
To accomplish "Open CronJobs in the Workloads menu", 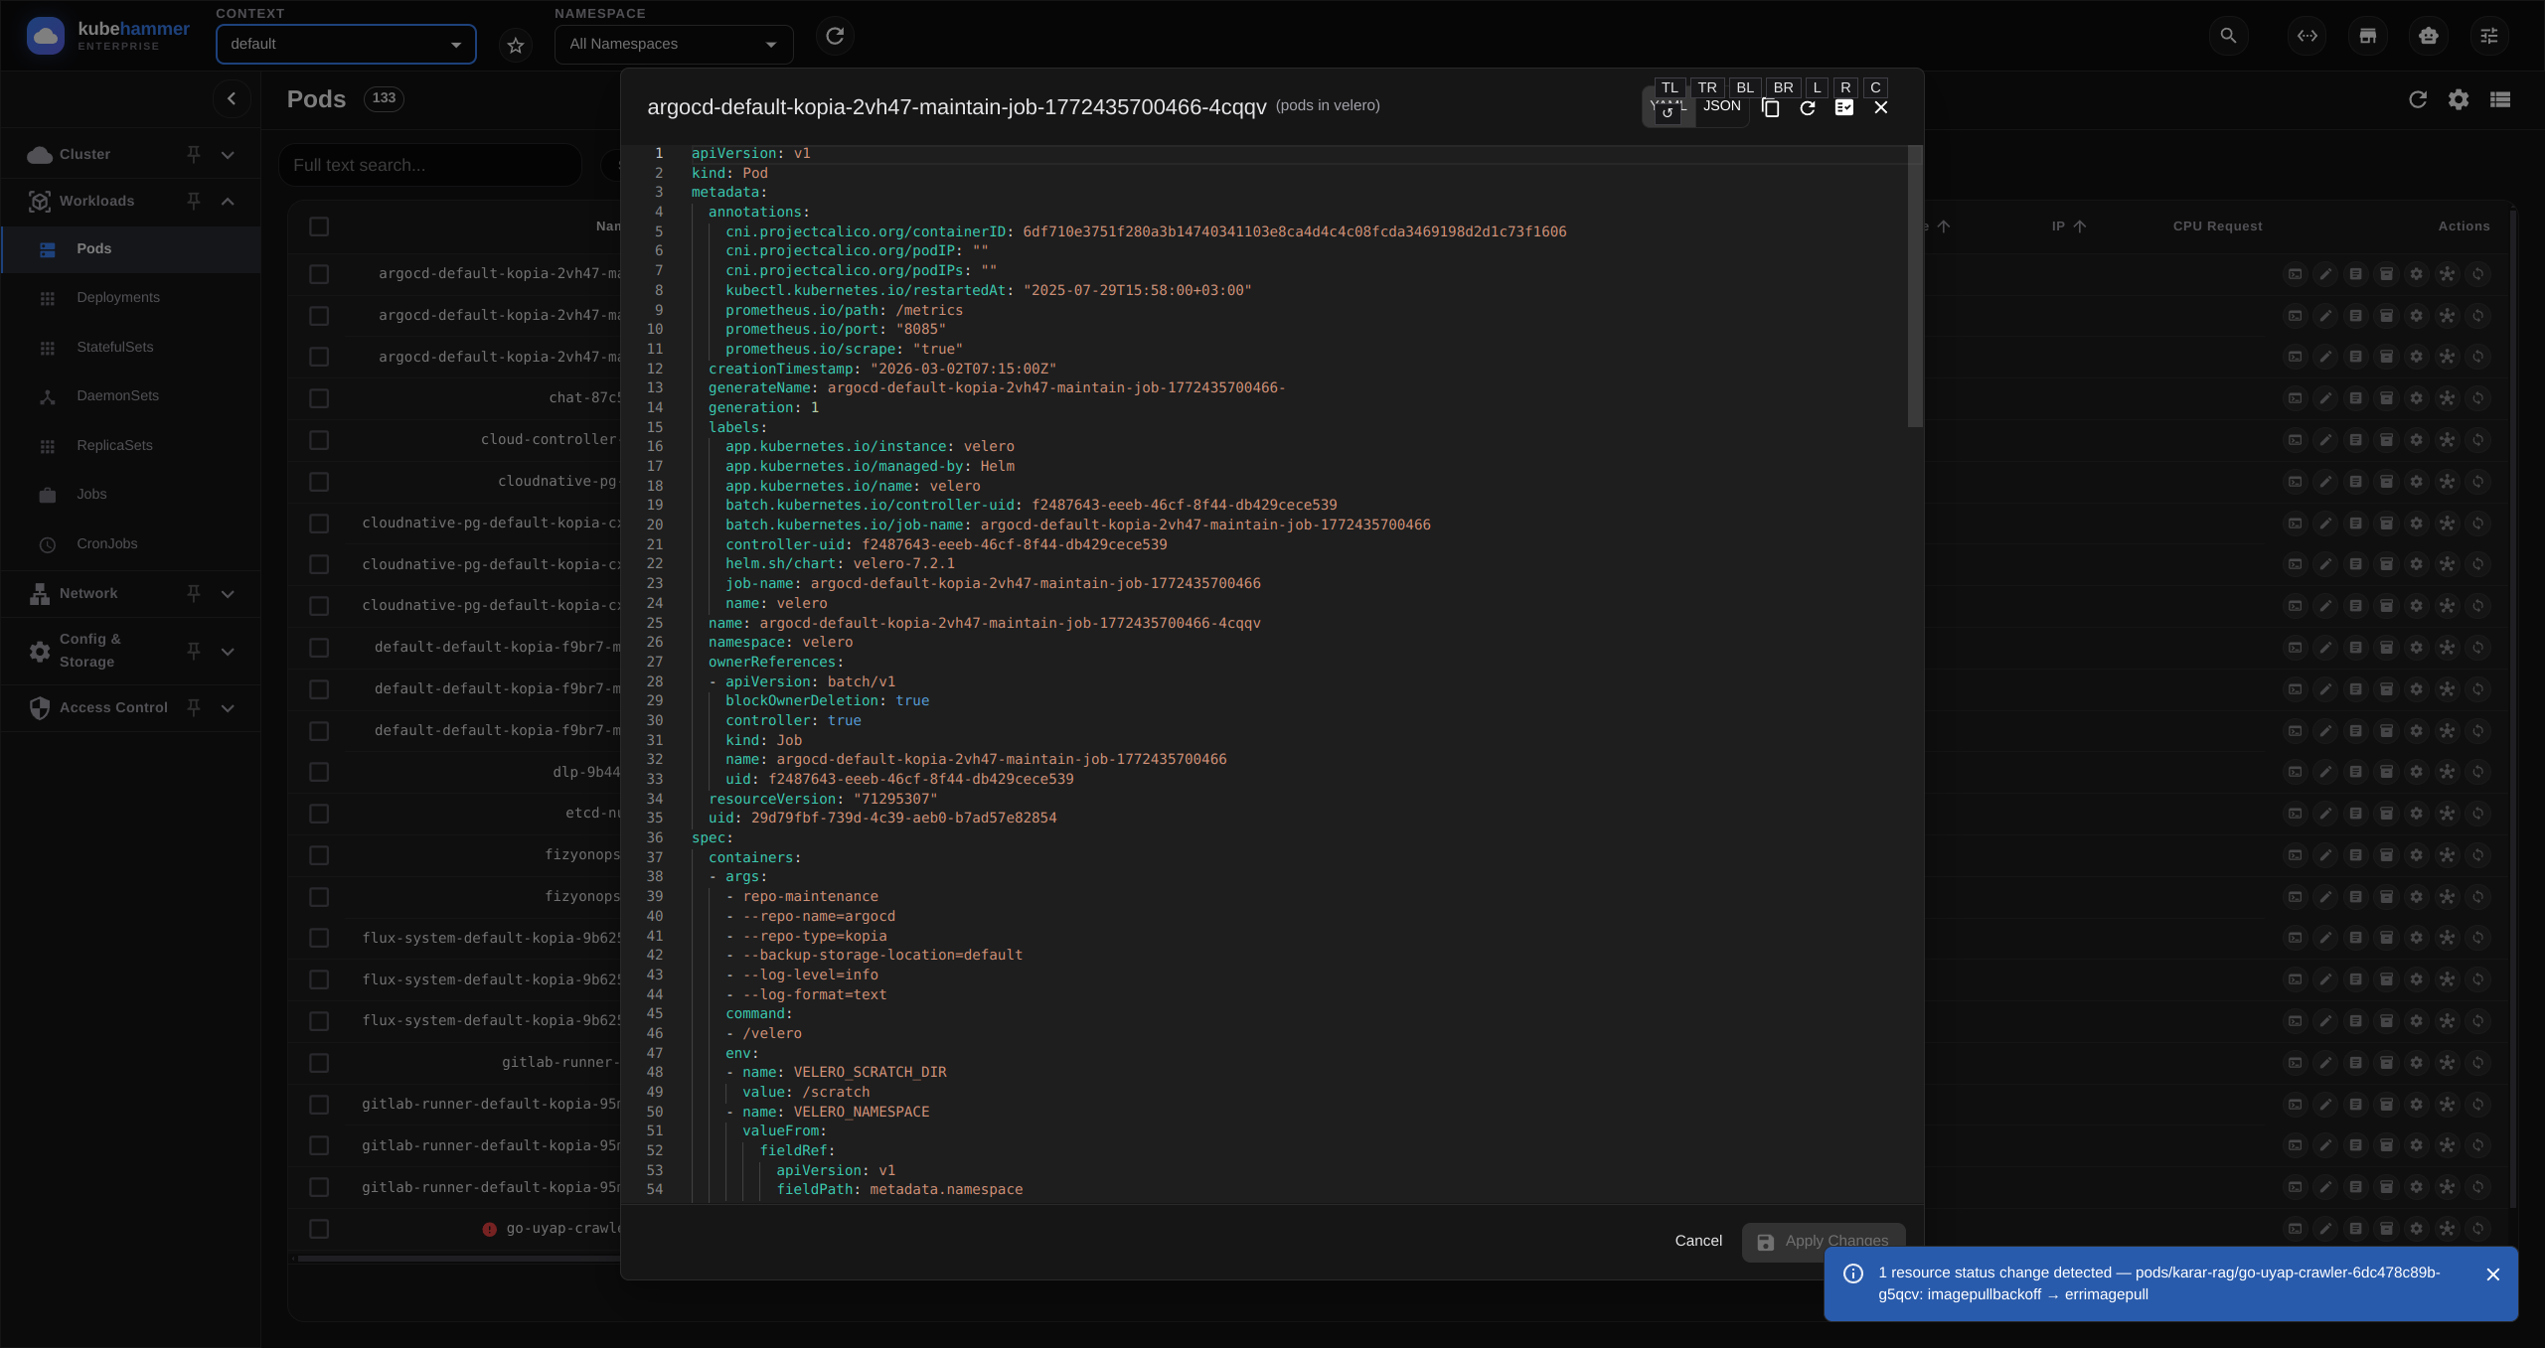I will click(x=131, y=544).
